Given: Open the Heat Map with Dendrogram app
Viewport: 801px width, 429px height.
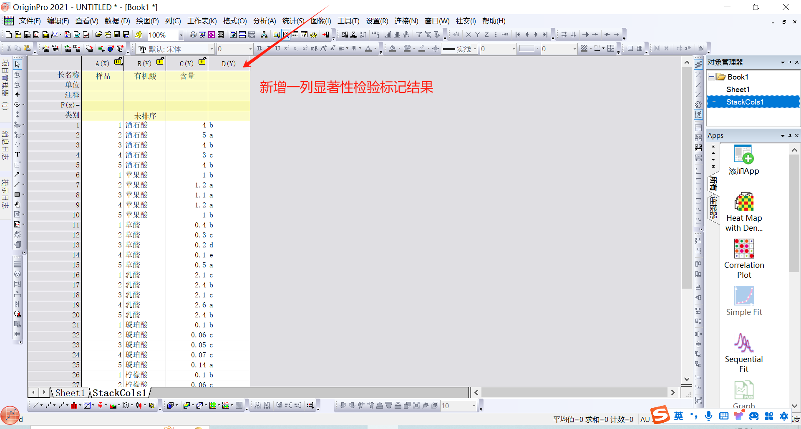Looking at the screenshot, I should click(744, 212).
